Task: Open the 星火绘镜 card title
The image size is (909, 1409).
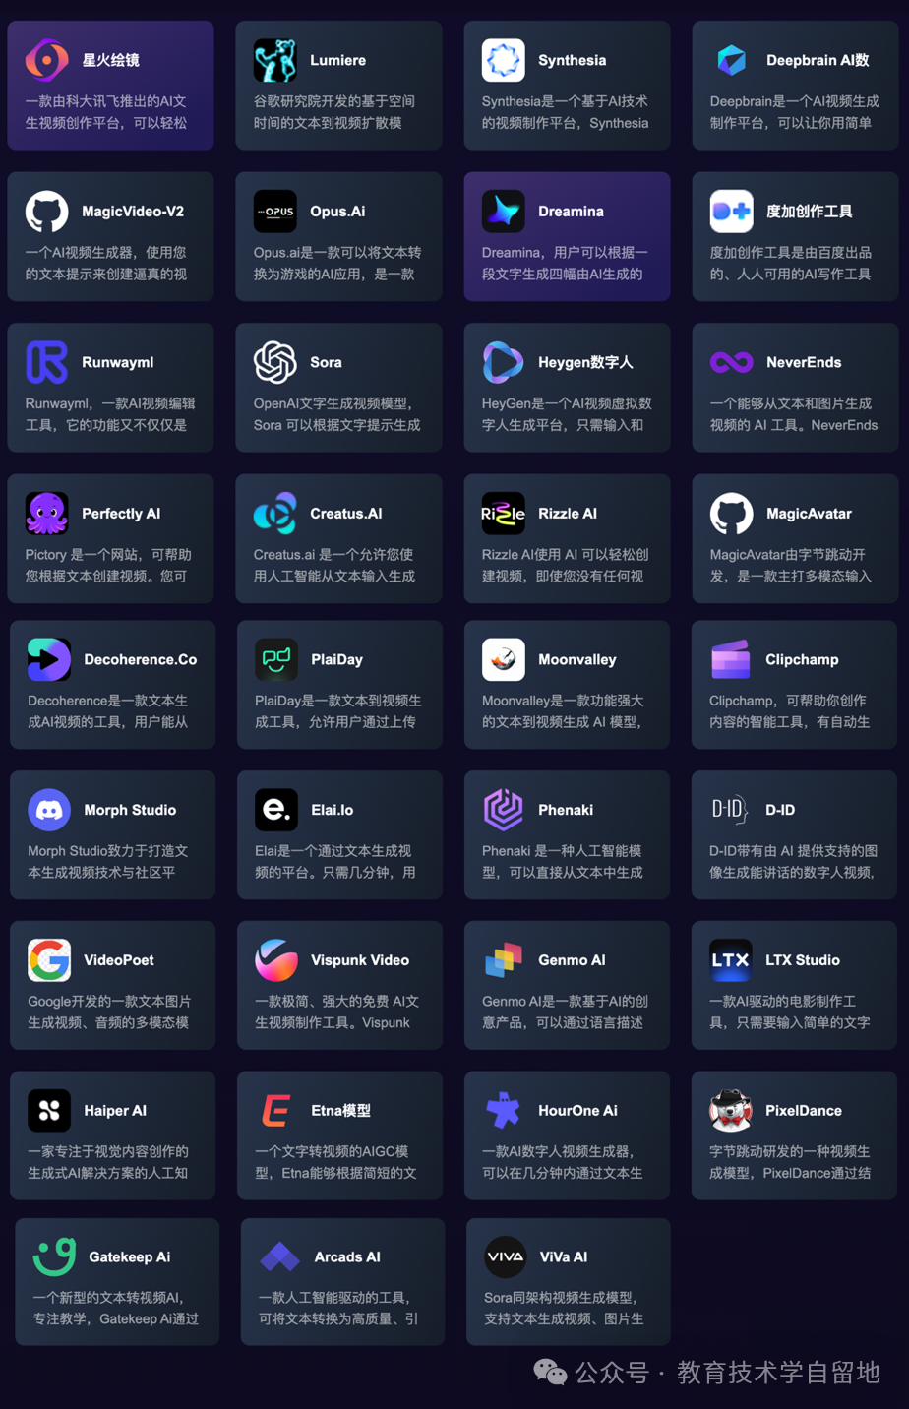Action: click(x=110, y=60)
